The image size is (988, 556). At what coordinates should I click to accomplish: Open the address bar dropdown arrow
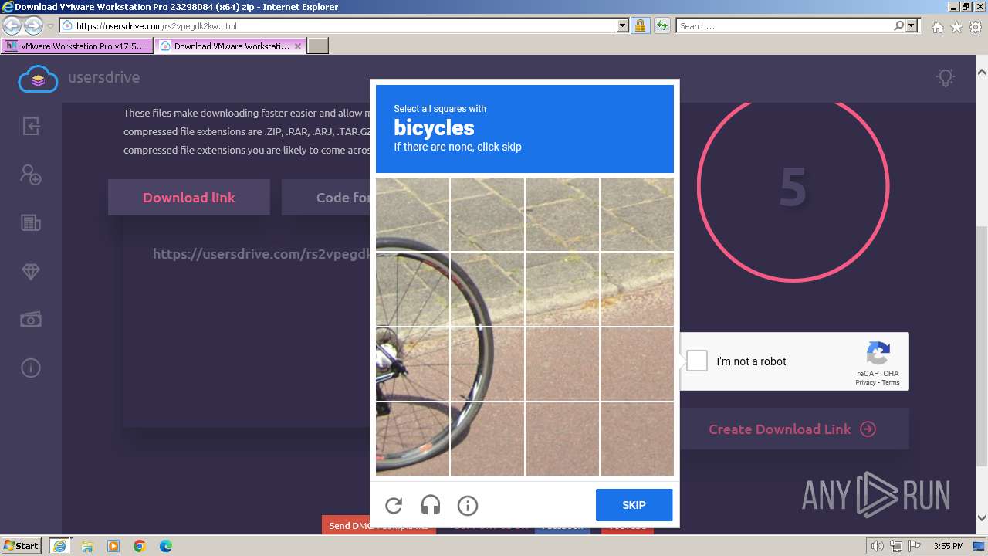[x=623, y=25]
